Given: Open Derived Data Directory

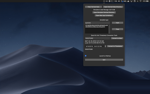Looking at the screenshot, I should tap(113, 7).
